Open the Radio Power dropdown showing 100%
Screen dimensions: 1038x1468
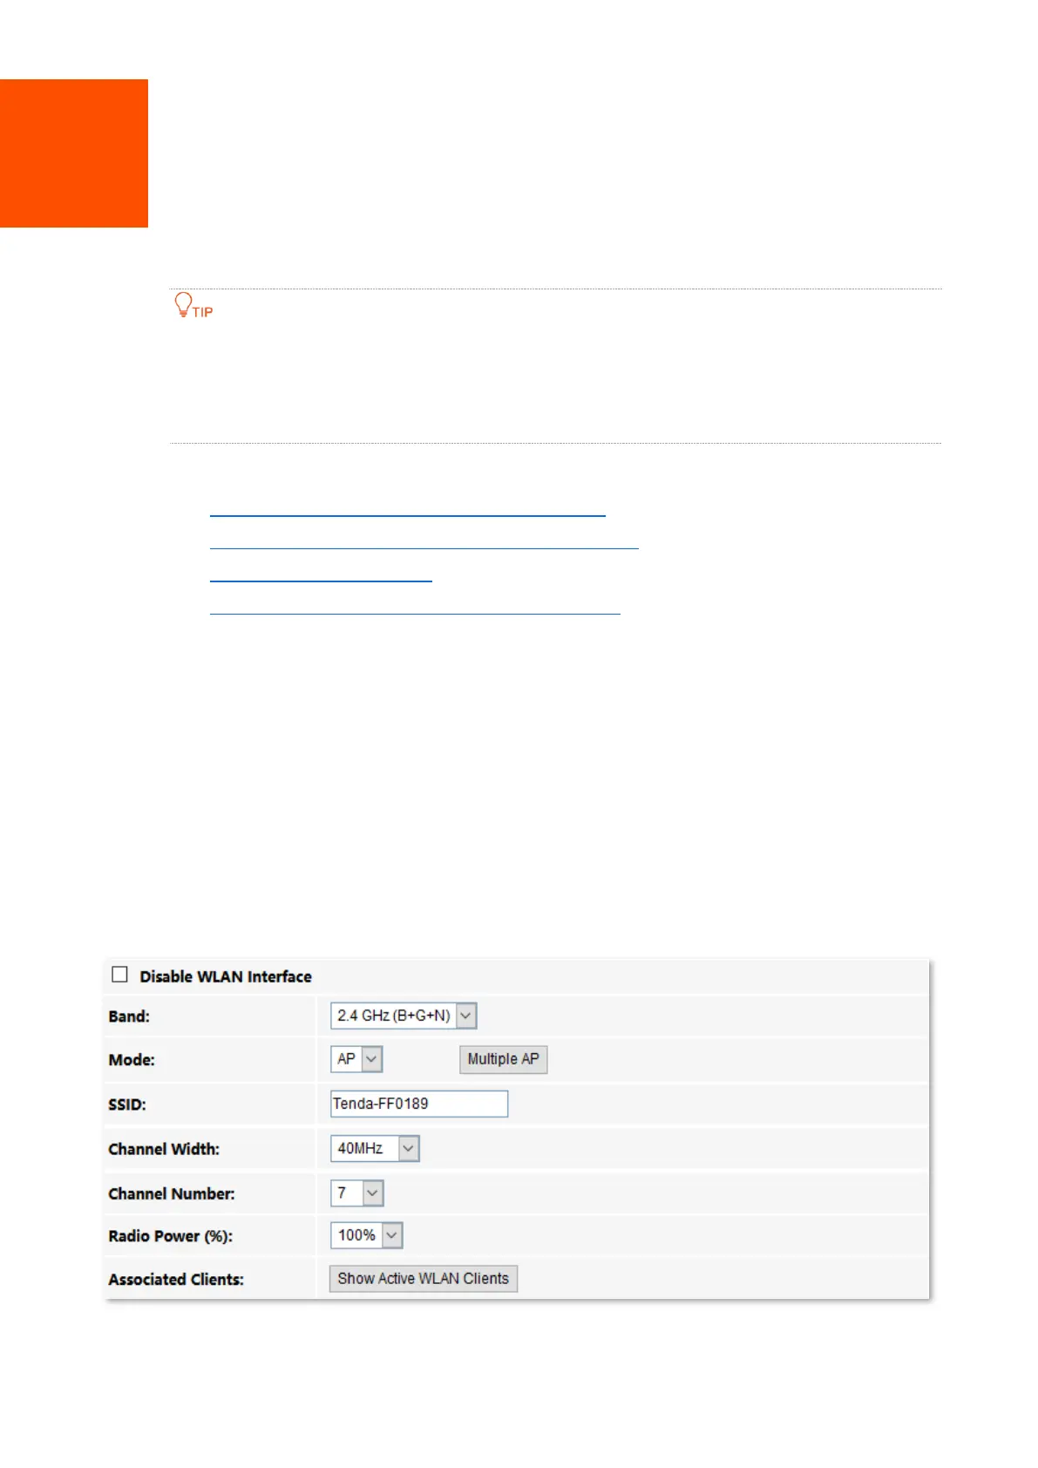tap(366, 1235)
